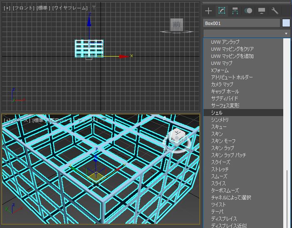The height and width of the screenshot is (228, 292).
Task: Select the UVW アンラップ modifier
Action: tap(225, 42)
